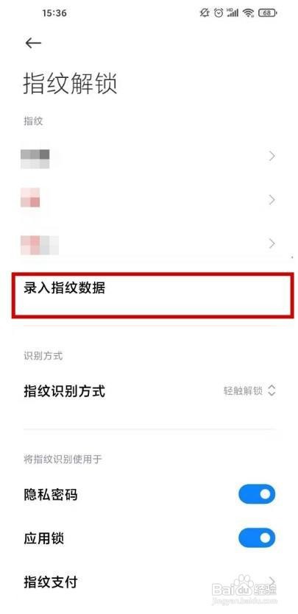Open the chevron beside first fingerprint
The height and width of the screenshot is (614, 298).
pos(272,156)
